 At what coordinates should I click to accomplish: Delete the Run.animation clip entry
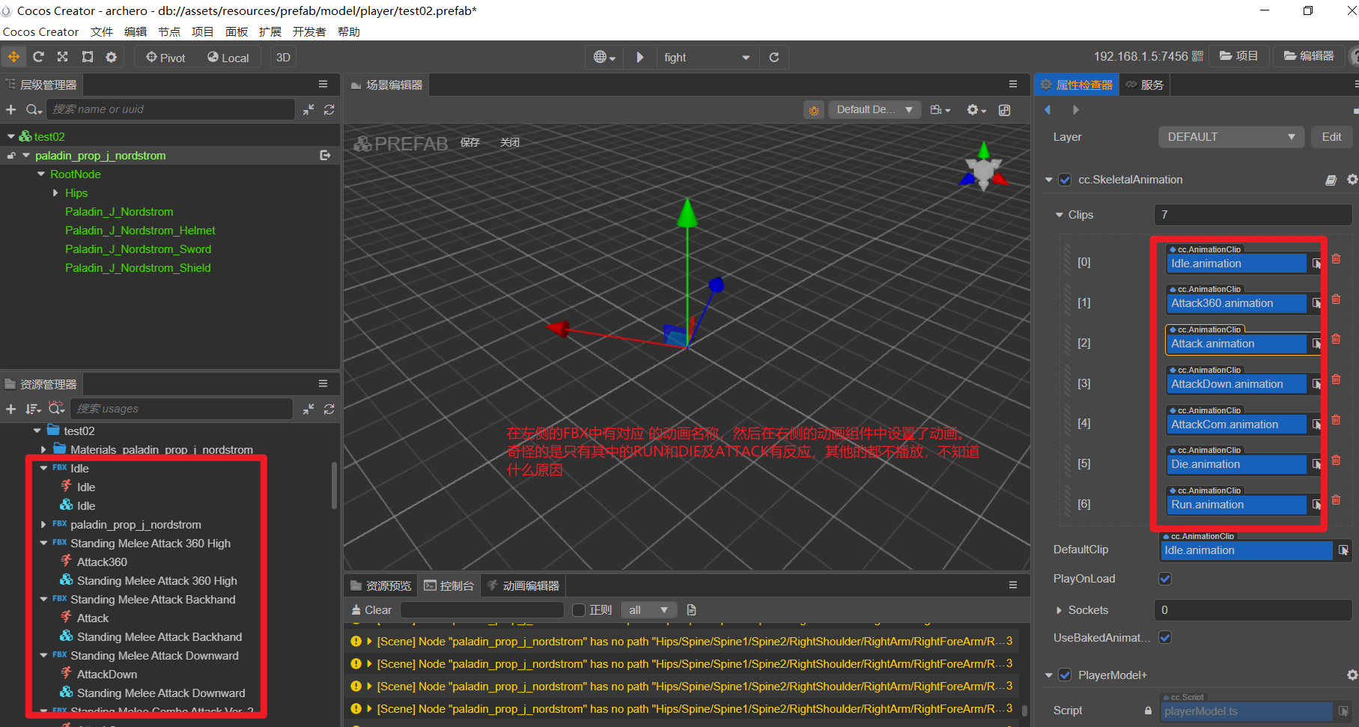(1336, 500)
